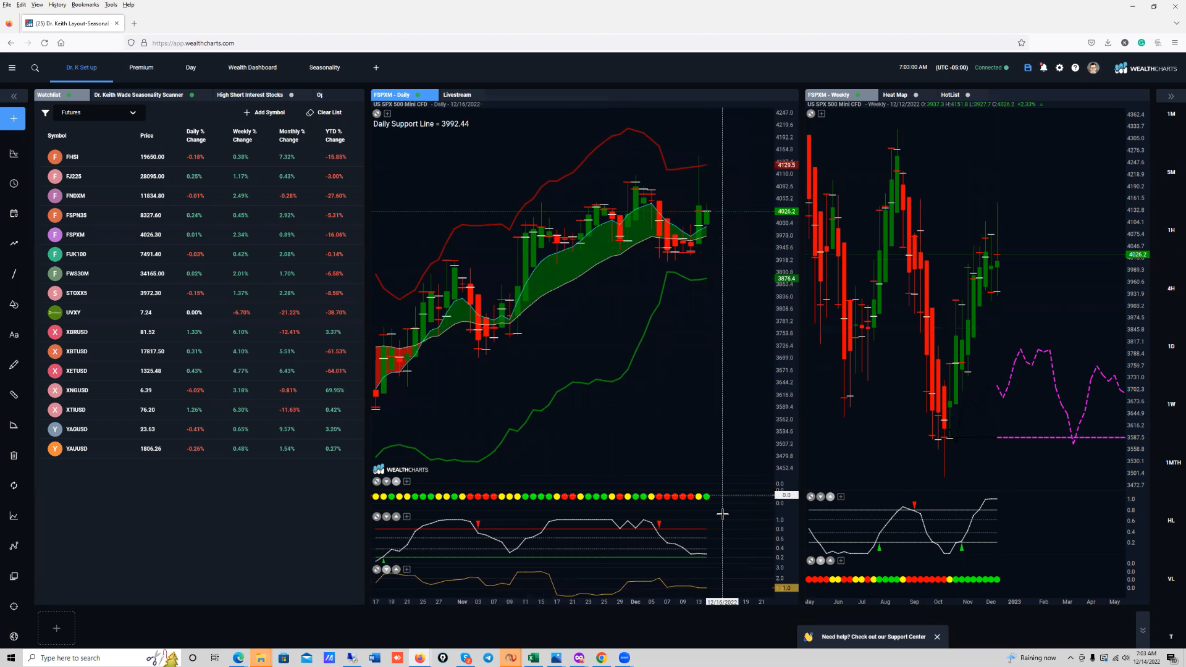Toggle the Watchlist tab link dot

click(x=69, y=95)
